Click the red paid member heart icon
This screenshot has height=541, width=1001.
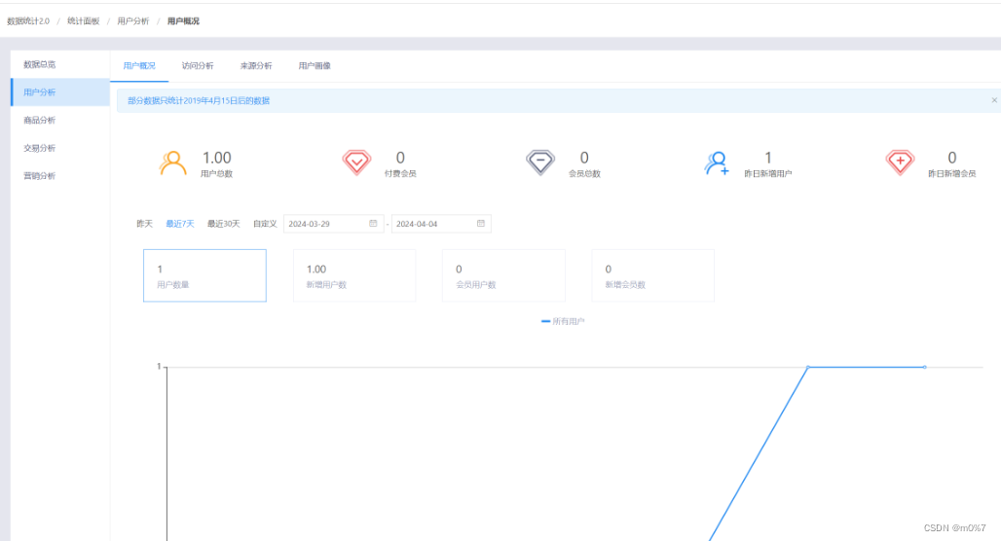(356, 162)
